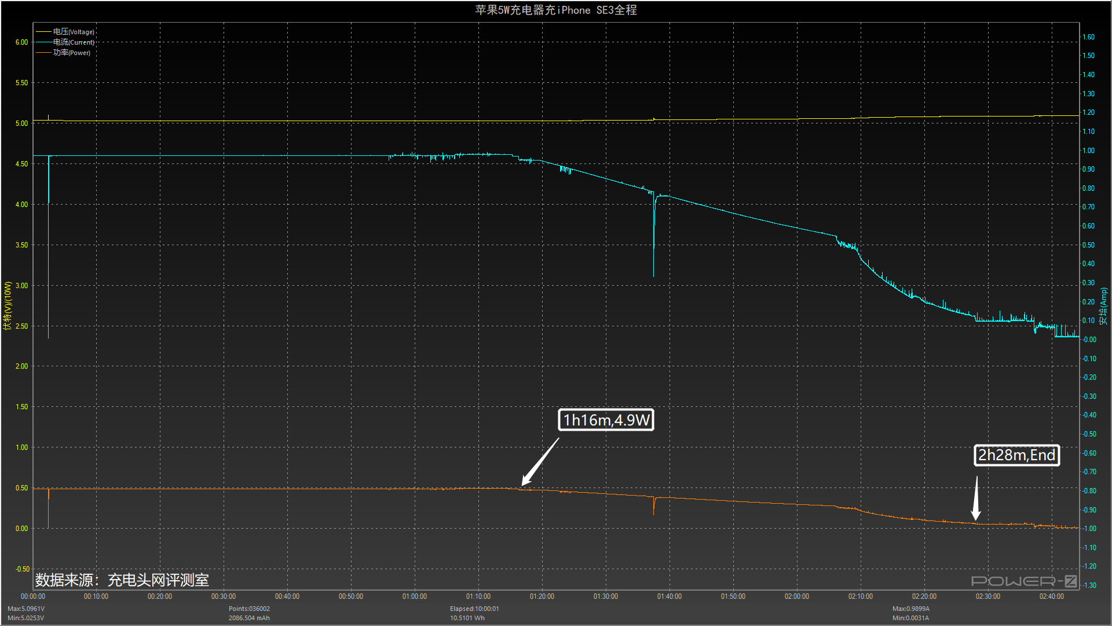Click the 00:10:00 time axis label
The image size is (1112, 626).
coord(96,596)
